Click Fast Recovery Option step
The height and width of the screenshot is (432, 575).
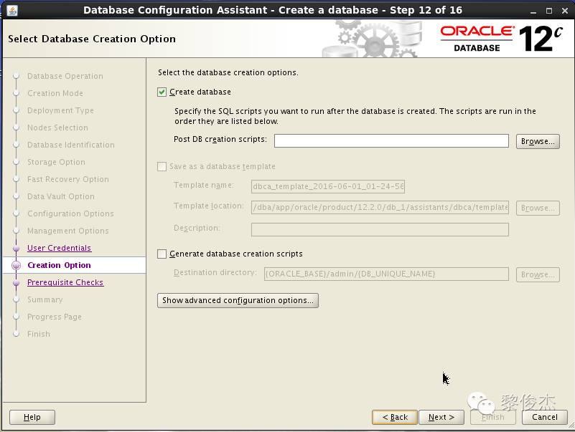68,179
